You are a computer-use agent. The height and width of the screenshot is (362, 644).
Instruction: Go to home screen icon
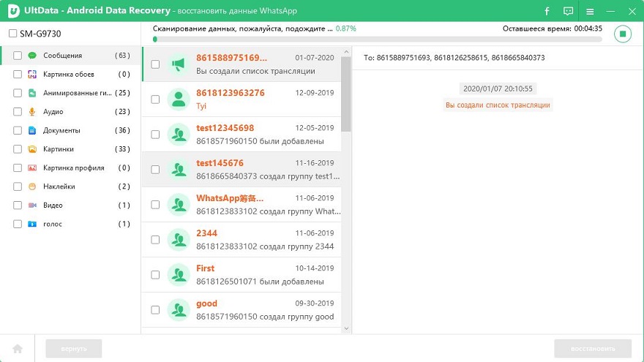(x=18, y=348)
